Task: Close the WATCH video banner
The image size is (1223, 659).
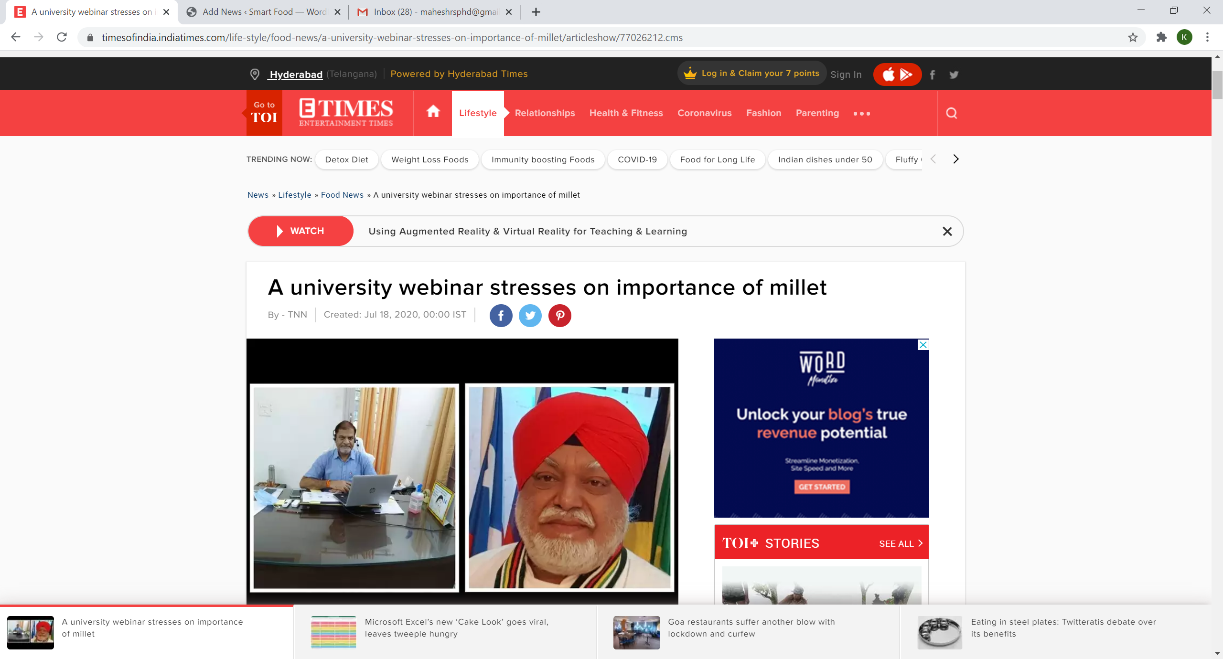Action: [x=947, y=231]
